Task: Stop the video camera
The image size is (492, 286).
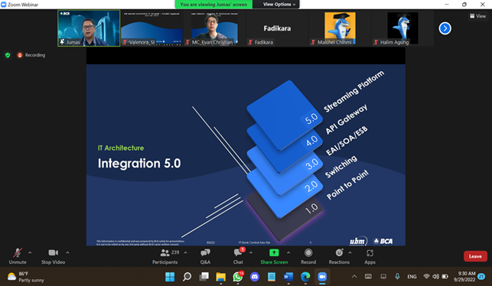Action: click(x=53, y=256)
